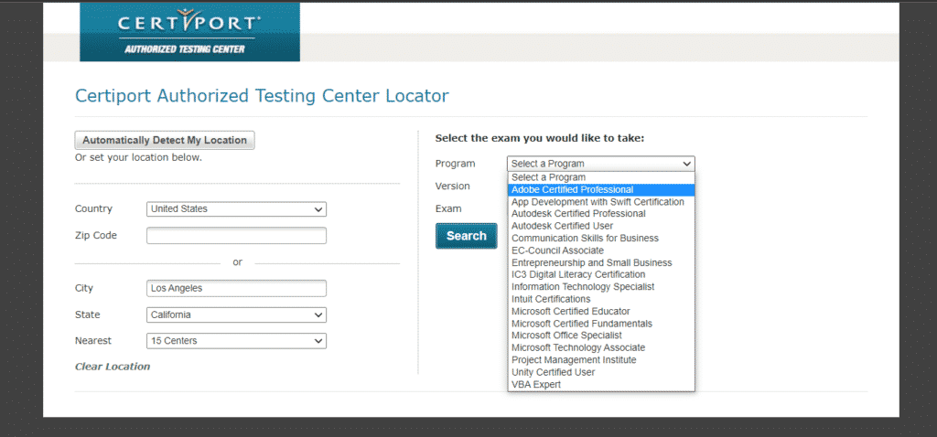
Task: Select Autodesk Certified Professional option
Action: pos(578,214)
